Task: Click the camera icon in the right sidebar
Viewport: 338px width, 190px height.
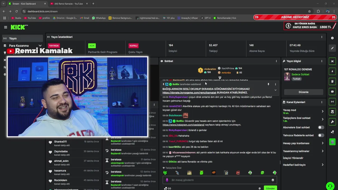Action: (x=332, y=112)
